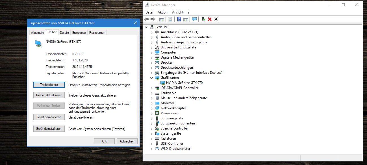Screen dimensions: 367x165
Task: Click the icon beside Speichercontroller
Action: click(157, 128)
